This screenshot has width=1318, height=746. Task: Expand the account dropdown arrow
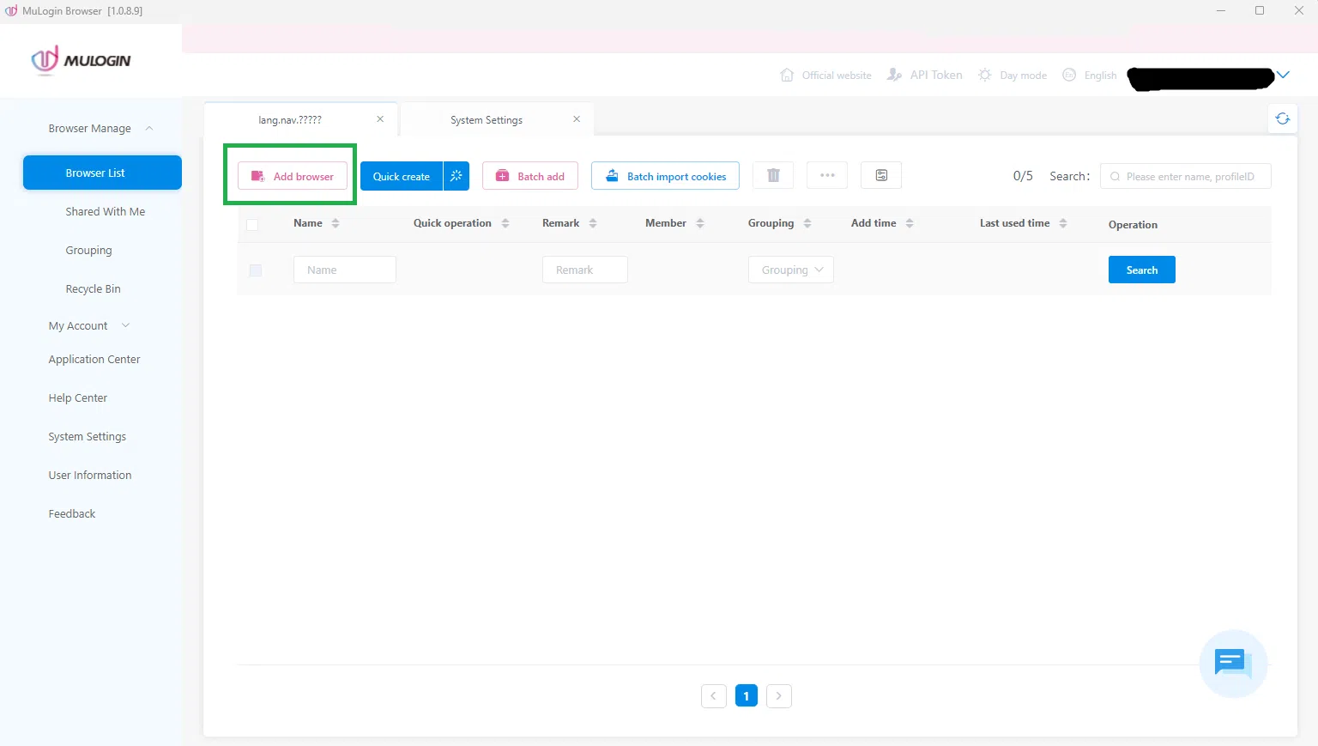click(x=1283, y=76)
